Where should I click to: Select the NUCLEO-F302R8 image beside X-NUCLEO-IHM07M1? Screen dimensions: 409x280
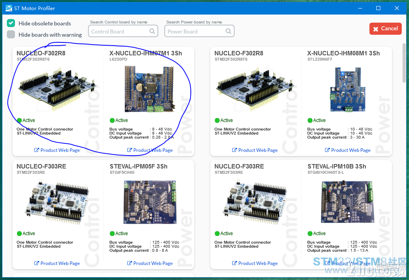point(57,89)
